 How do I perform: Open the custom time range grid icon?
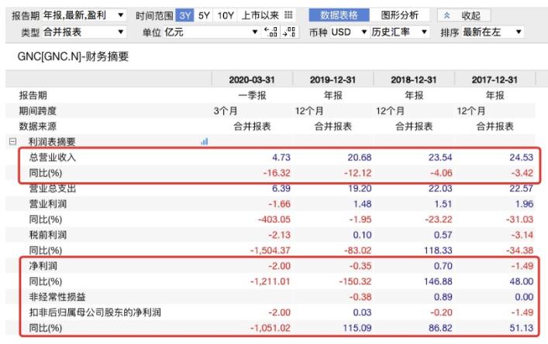[288, 15]
